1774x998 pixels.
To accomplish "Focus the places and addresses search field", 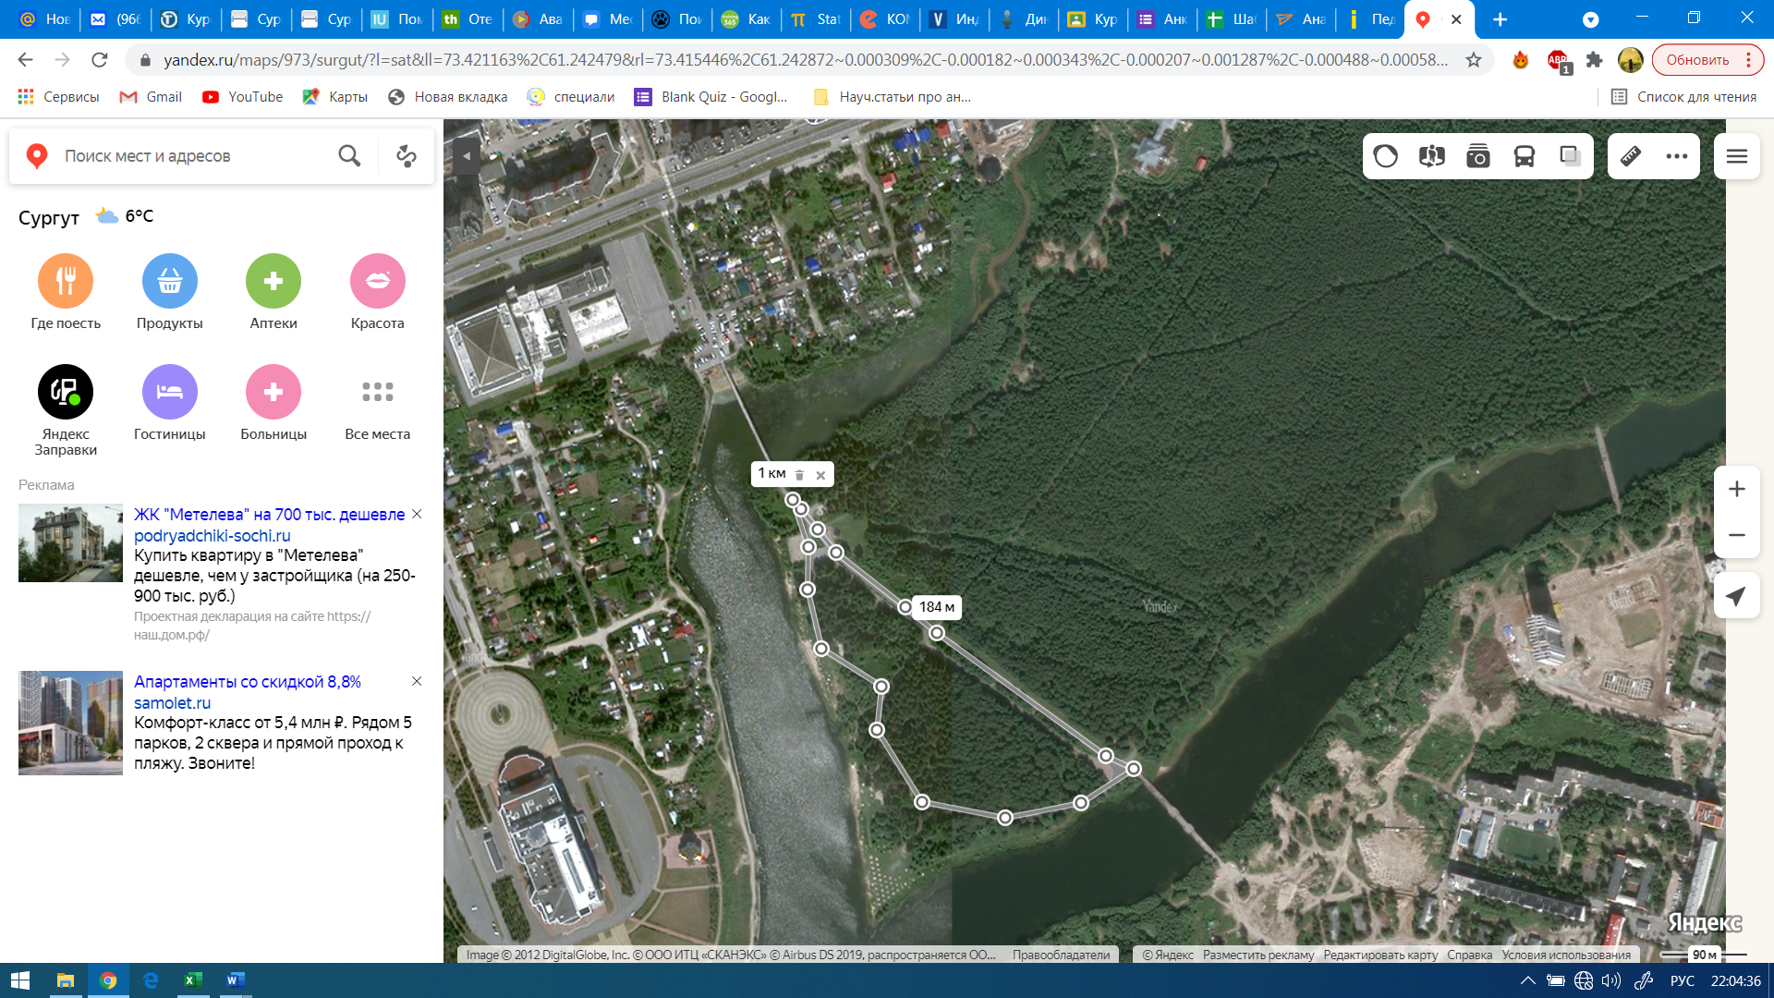I will [x=185, y=156].
